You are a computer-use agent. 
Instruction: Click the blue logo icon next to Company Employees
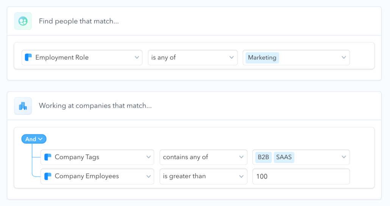48,176
